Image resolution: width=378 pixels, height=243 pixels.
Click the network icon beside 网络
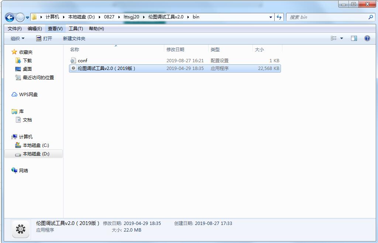coord(14,170)
